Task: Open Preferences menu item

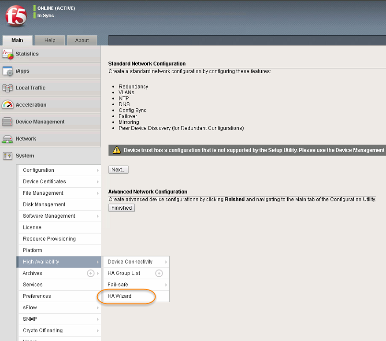Action: coord(59,296)
